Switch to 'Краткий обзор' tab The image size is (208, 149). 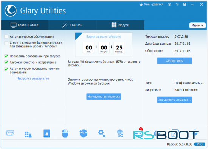click(25, 25)
